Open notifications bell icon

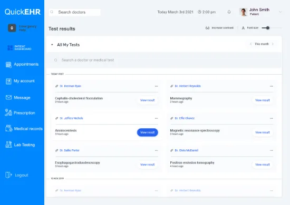(x=229, y=12)
